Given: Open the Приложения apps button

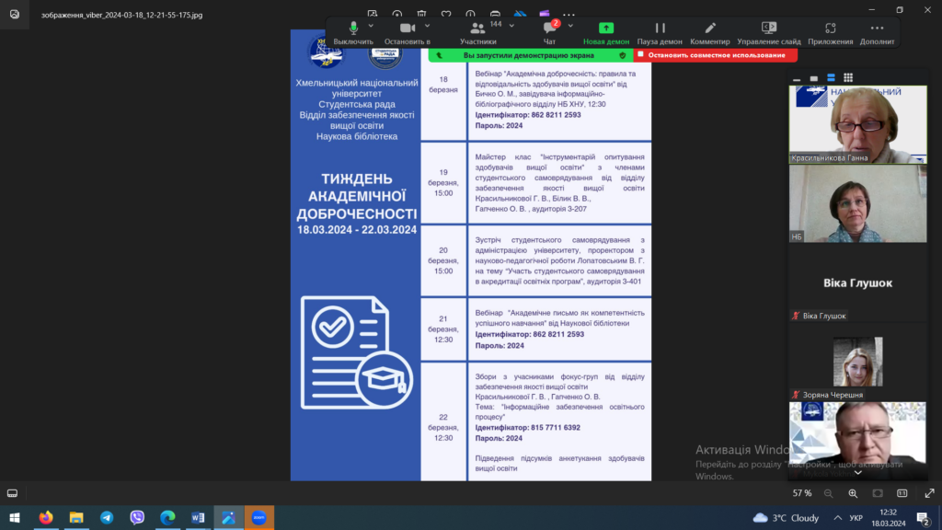Looking at the screenshot, I should (830, 29).
